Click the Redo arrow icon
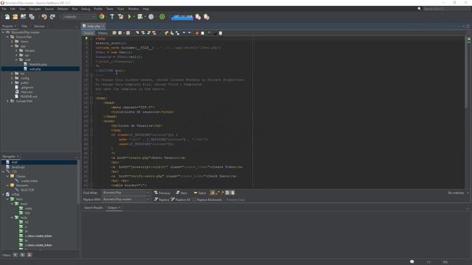 (x=52, y=17)
